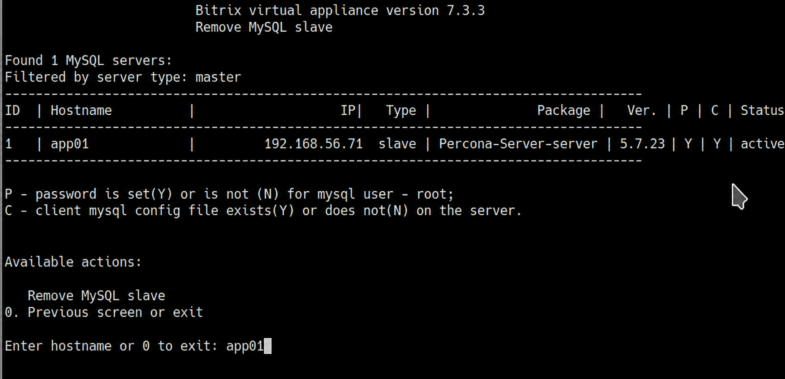Click the Hostname column header
Screen dimensions: 785x379
point(81,110)
